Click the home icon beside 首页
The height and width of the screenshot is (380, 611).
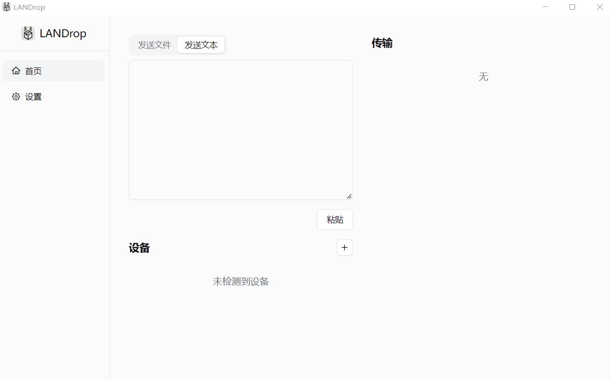pyautogui.click(x=16, y=71)
